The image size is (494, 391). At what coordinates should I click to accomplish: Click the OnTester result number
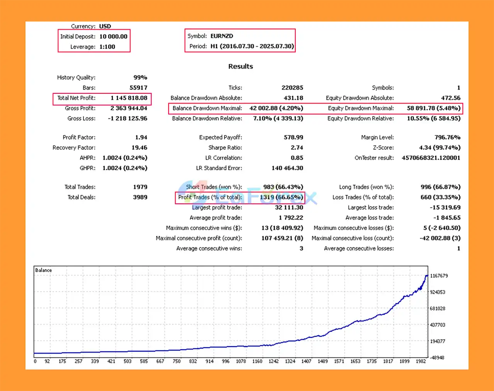431,158
